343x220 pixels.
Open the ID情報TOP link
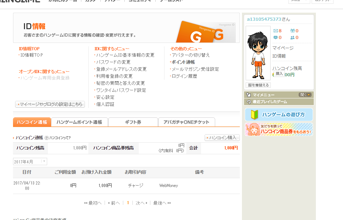31,55
